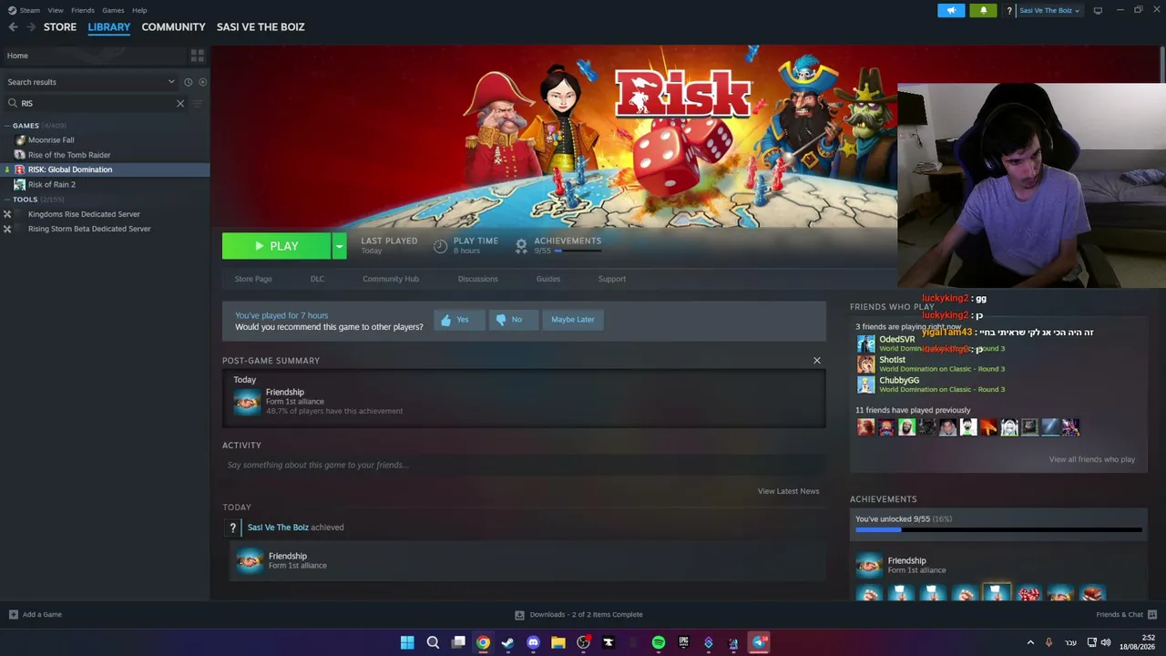Viewport: 1166px width, 656px height.
Task: Open ChubbyGG friend avatar
Action: (865, 384)
